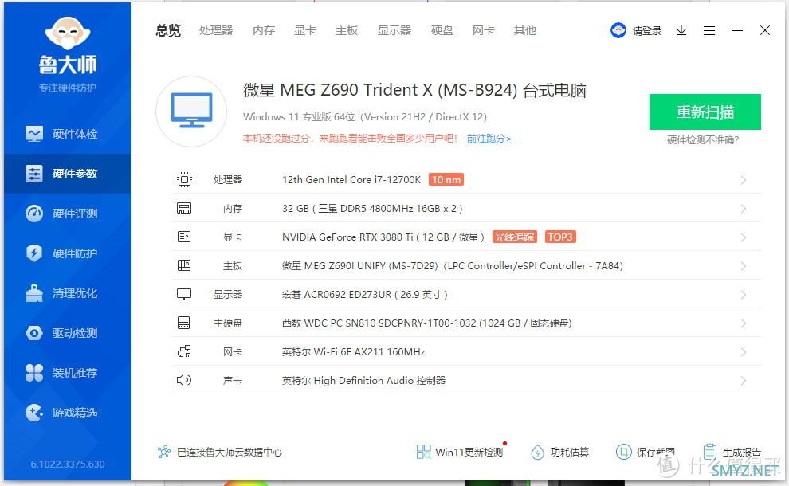The image size is (789, 486).
Task: Click the 请登录 login link
Action: (x=647, y=31)
